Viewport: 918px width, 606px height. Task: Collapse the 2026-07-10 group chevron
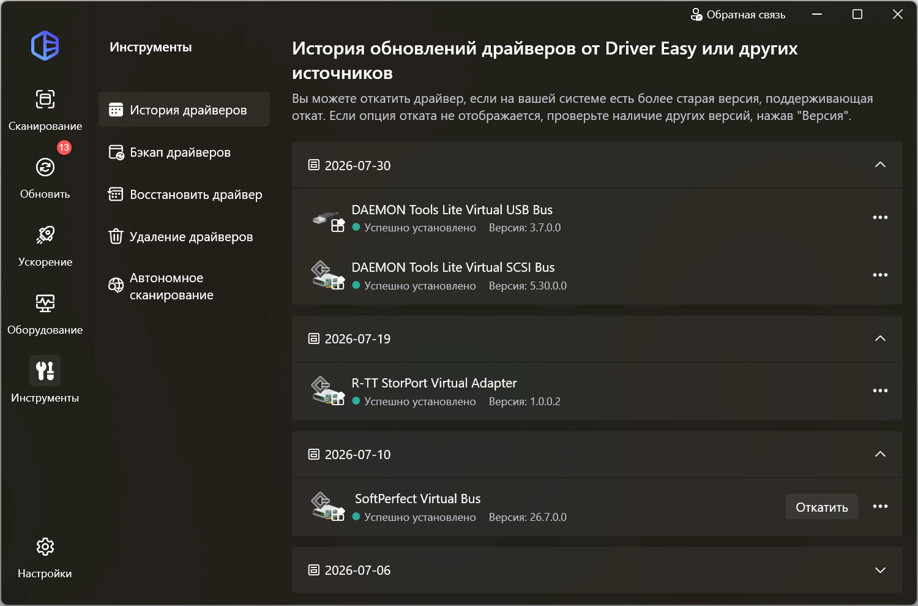coord(880,454)
